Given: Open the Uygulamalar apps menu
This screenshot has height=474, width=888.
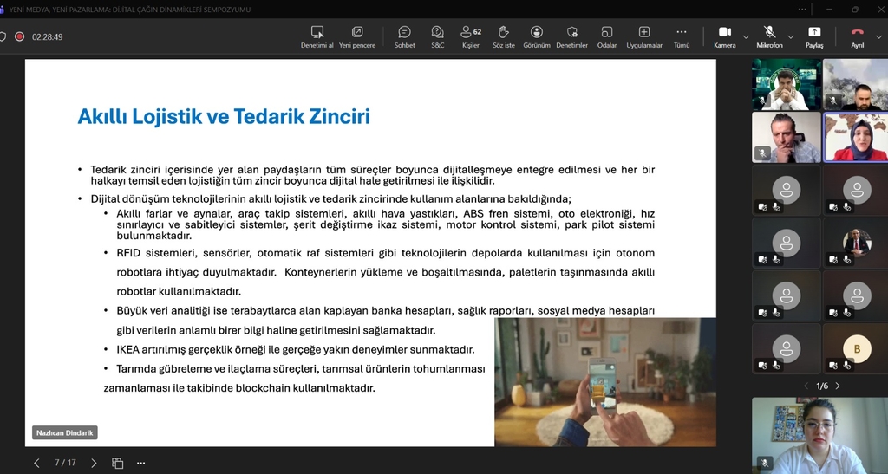Looking at the screenshot, I should (644, 36).
